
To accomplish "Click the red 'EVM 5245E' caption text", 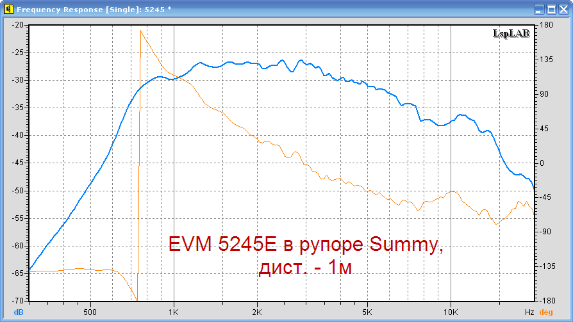I will click(x=222, y=244).
